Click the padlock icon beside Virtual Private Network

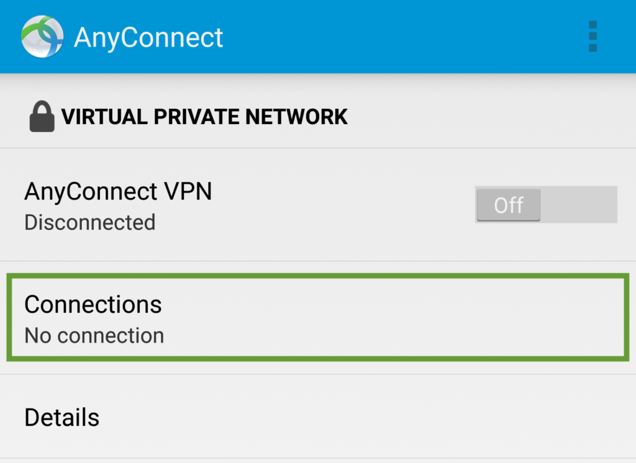click(x=42, y=116)
